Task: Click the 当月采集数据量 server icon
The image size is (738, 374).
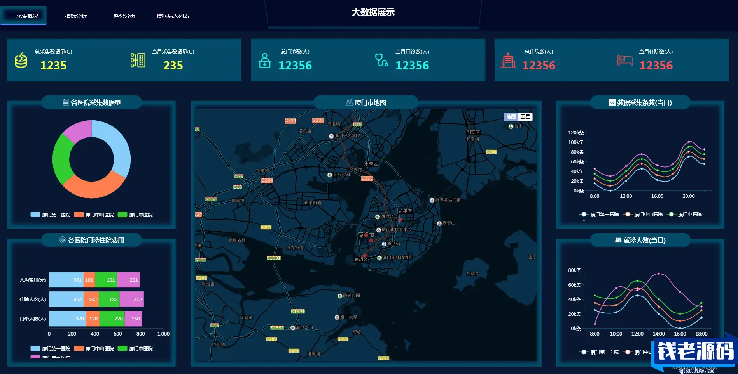Action: (138, 60)
